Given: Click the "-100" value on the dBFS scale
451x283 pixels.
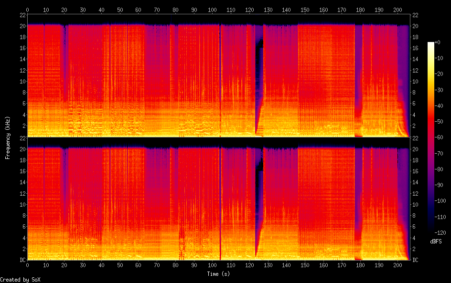Looking at the screenshot, I should tap(440, 201).
